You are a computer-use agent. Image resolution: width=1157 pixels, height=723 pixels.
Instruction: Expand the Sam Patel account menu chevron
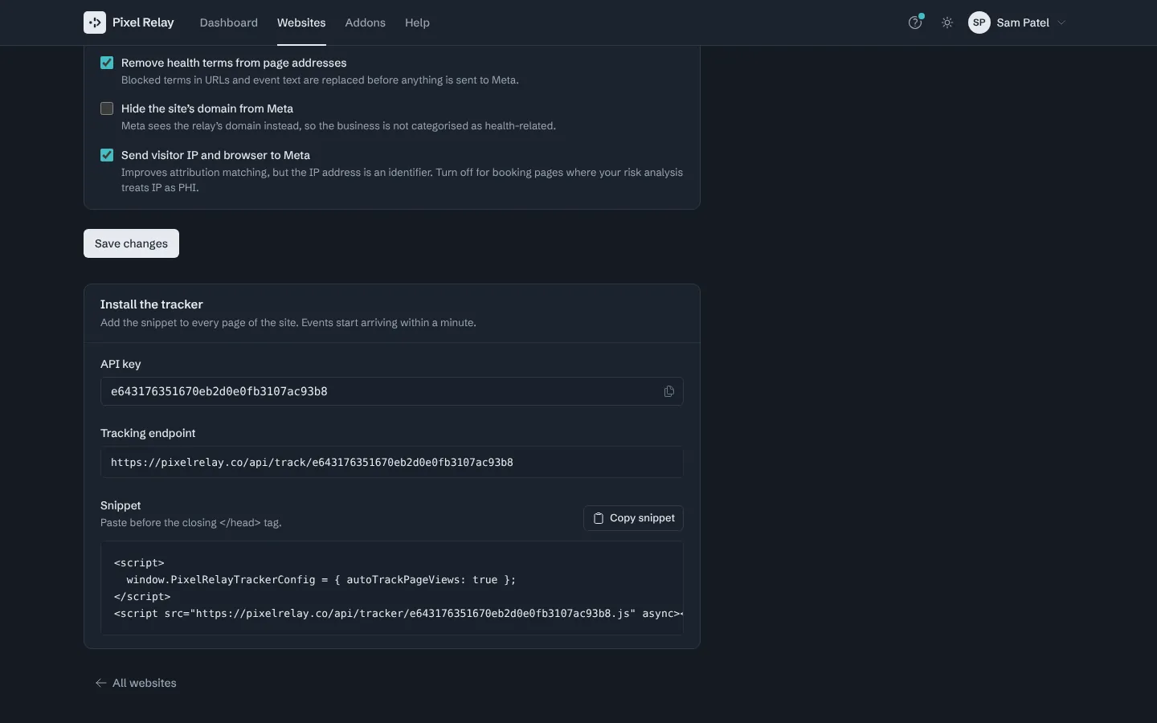click(x=1061, y=22)
